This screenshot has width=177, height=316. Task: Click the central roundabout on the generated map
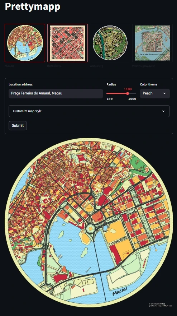[x=91, y=228]
